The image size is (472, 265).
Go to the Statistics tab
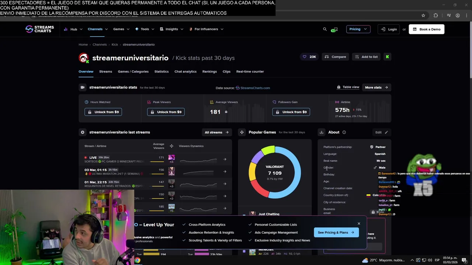pyautogui.click(x=162, y=71)
